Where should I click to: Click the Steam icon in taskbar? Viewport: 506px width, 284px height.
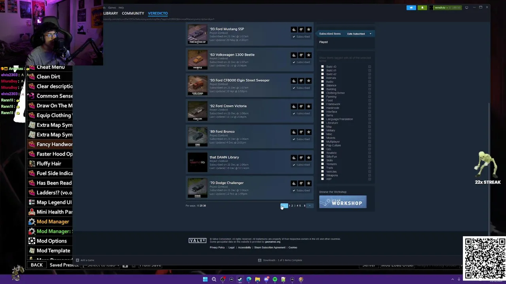pyautogui.click(x=240, y=279)
